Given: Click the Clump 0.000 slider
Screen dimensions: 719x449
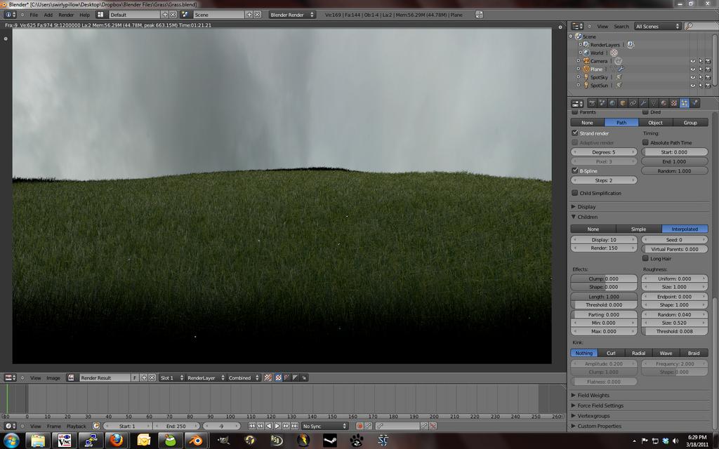Looking at the screenshot, I should (604, 279).
